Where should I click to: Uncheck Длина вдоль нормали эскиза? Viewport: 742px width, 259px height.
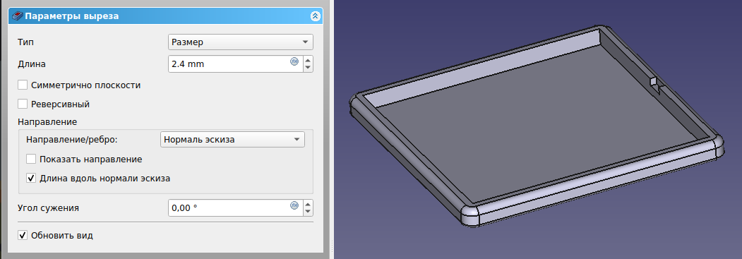point(31,179)
